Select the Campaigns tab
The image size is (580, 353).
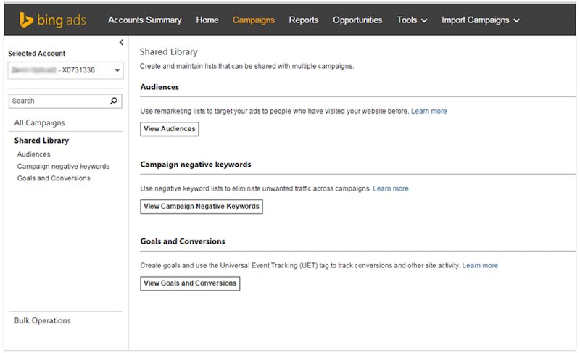click(x=254, y=20)
